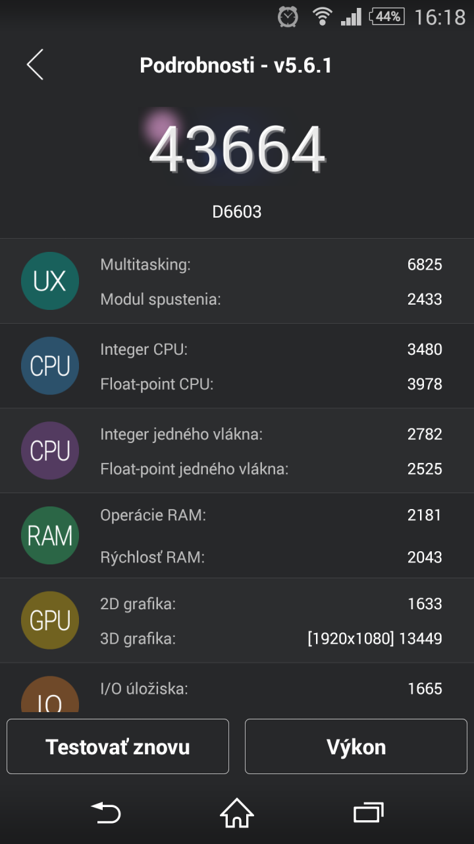Open recent apps from navigation bar
Image resolution: width=474 pixels, height=844 pixels.
click(369, 812)
